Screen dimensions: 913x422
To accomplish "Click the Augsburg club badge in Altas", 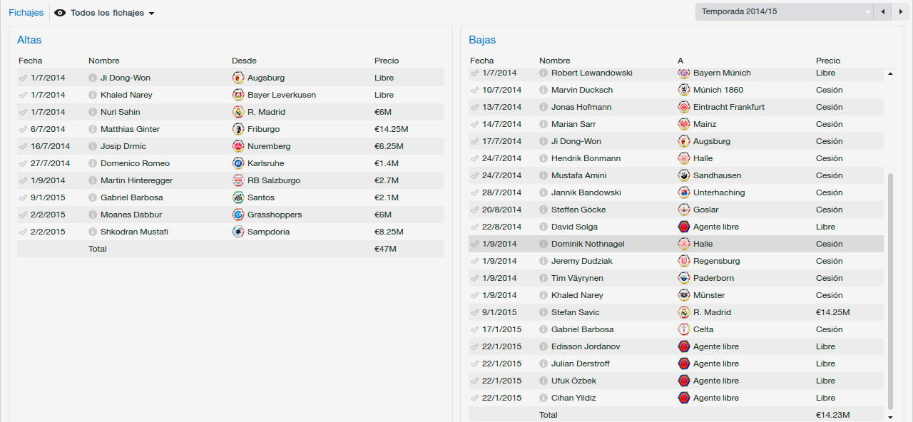I will (238, 78).
